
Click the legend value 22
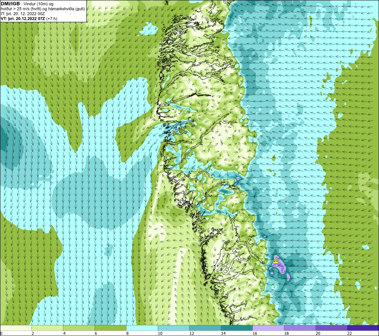349,333
